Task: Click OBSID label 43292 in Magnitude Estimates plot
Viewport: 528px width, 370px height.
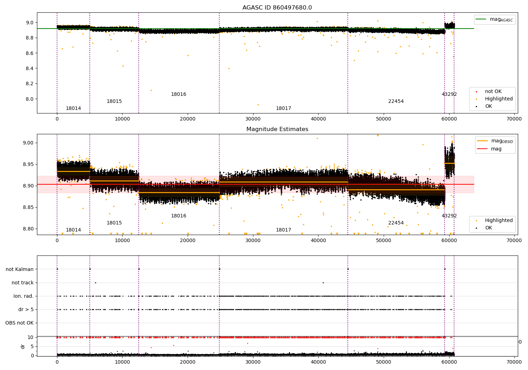Action: point(449,216)
